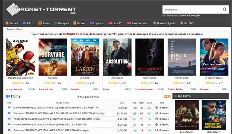The height and width of the screenshot is (134, 232).
Task: Click the Romance genre link
Action: pyautogui.click(x=204, y=89)
